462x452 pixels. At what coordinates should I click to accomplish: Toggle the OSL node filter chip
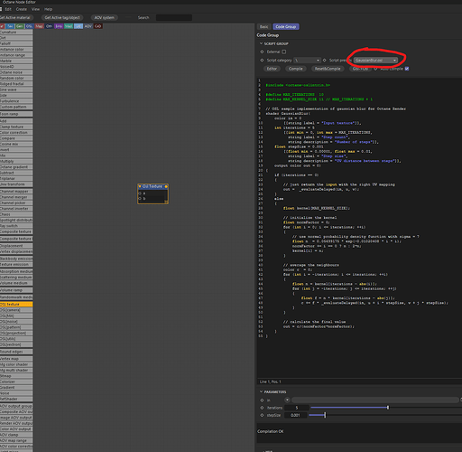pos(29,26)
